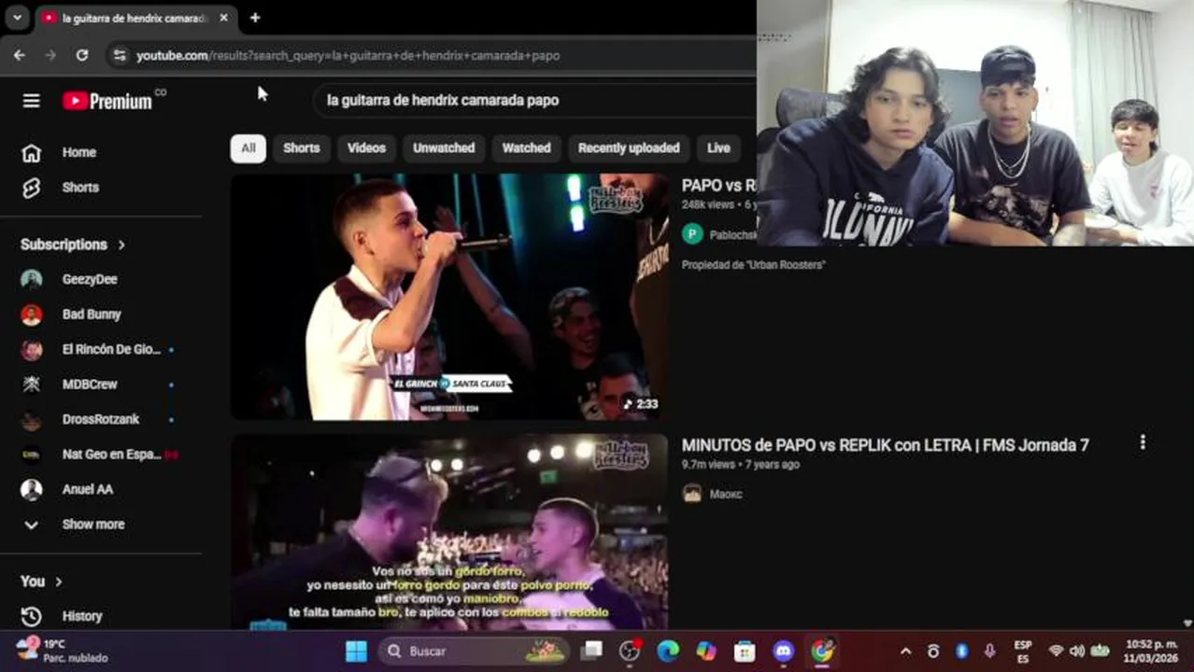1194x672 pixels.
Task: Go back using browser back arrow
Action: click(x=20, y=55)
